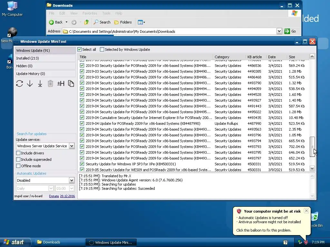This screenshot has height=247, width=330.
Task: Open Back button history dropdown arrow
Action: tap(66, 22)
